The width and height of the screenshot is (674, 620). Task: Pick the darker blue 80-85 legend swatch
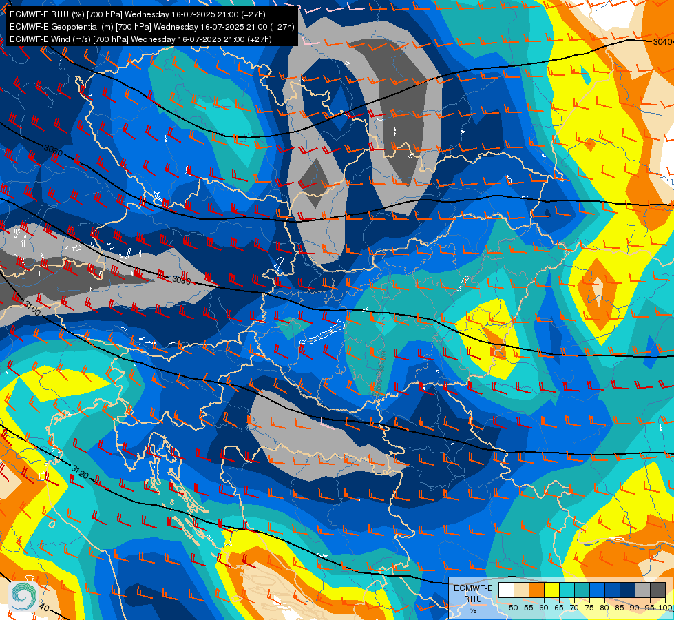(612, 590)
